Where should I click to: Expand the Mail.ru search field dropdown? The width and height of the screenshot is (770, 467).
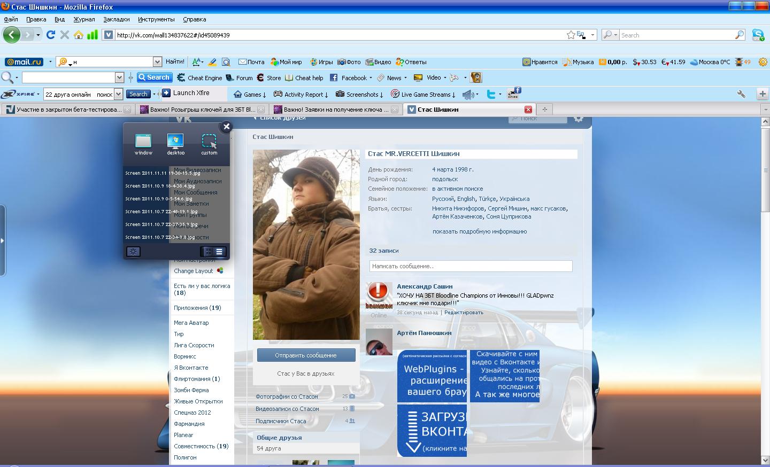click(157, 62)
